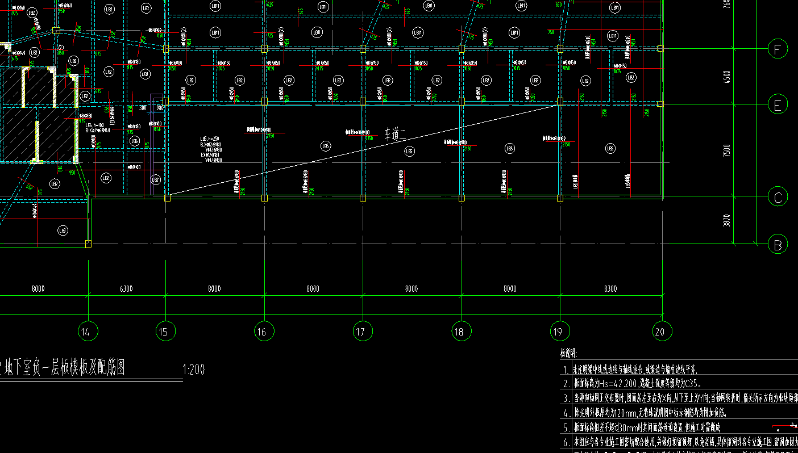Select the 8000 dimension left of axis 14

click(38, 289)
